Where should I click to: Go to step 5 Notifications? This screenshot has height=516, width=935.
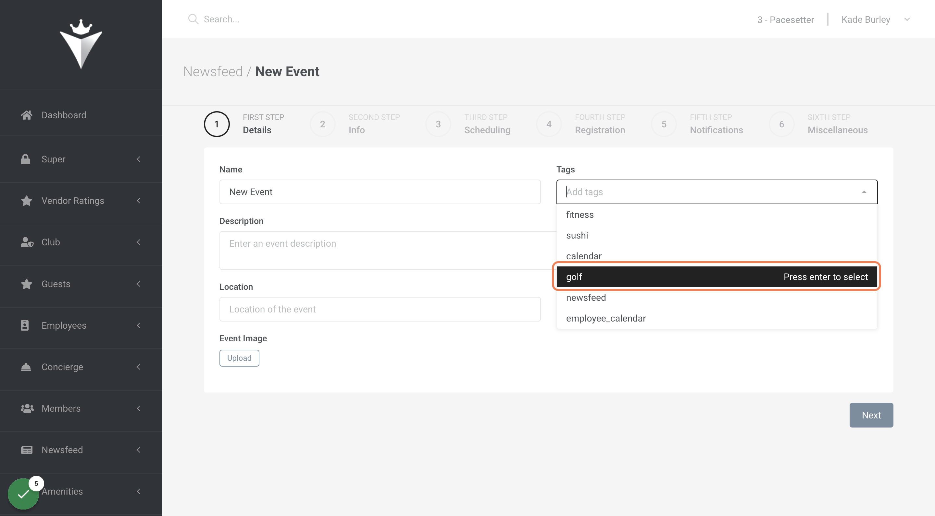pyautogui.click(x=697, y=124)
